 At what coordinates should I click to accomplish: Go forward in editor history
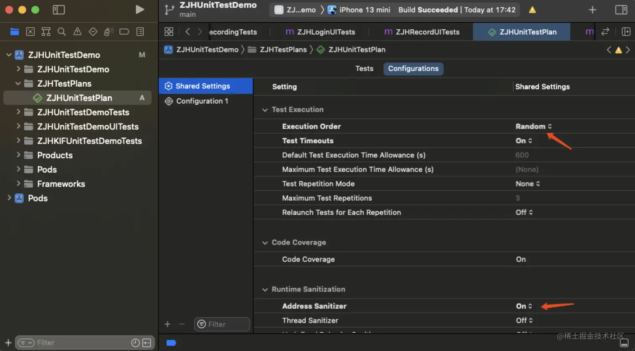coord(200,31)
